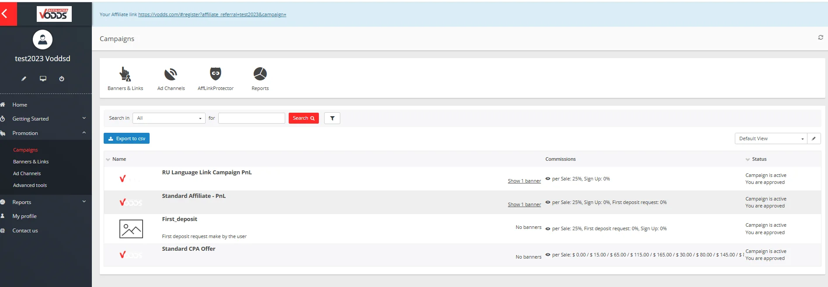Toggle eye icon for First_deposit commissions
This screenshot has width=828, height=287.
(548, 228)
